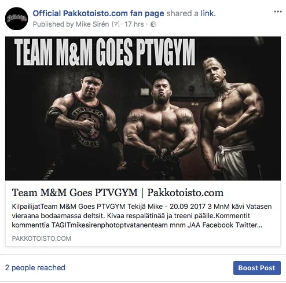Click the article description text starting 'KilpailijatTeam'
The height and width of the screenshot is (283, 286).
pos(142,216)
